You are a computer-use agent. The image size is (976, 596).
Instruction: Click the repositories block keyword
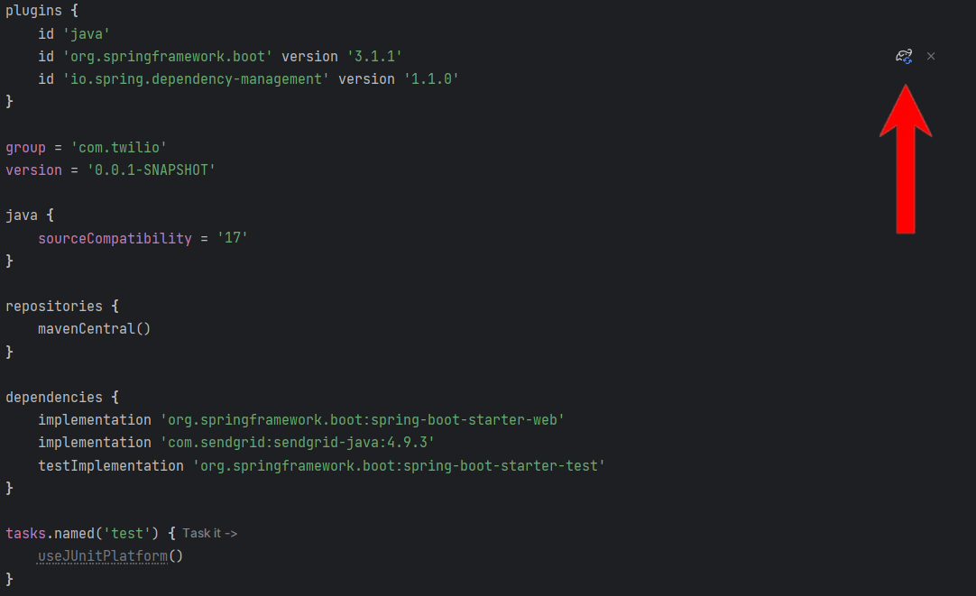(54, 306)
